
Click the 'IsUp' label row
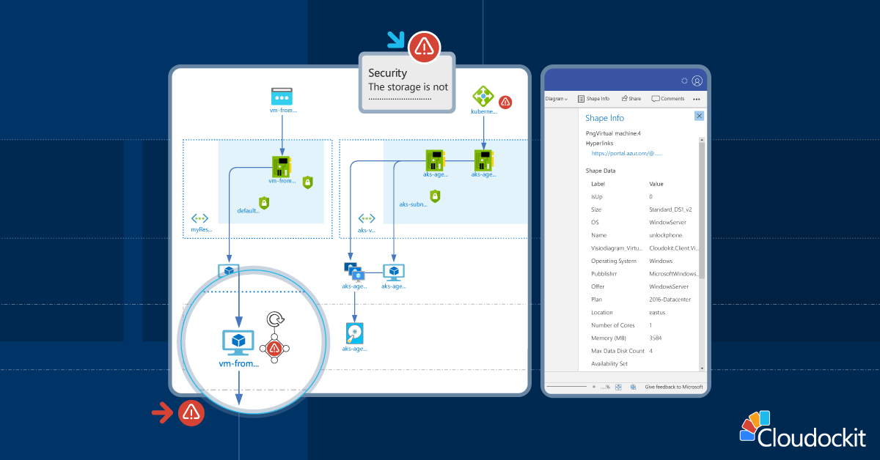[596, 196]
